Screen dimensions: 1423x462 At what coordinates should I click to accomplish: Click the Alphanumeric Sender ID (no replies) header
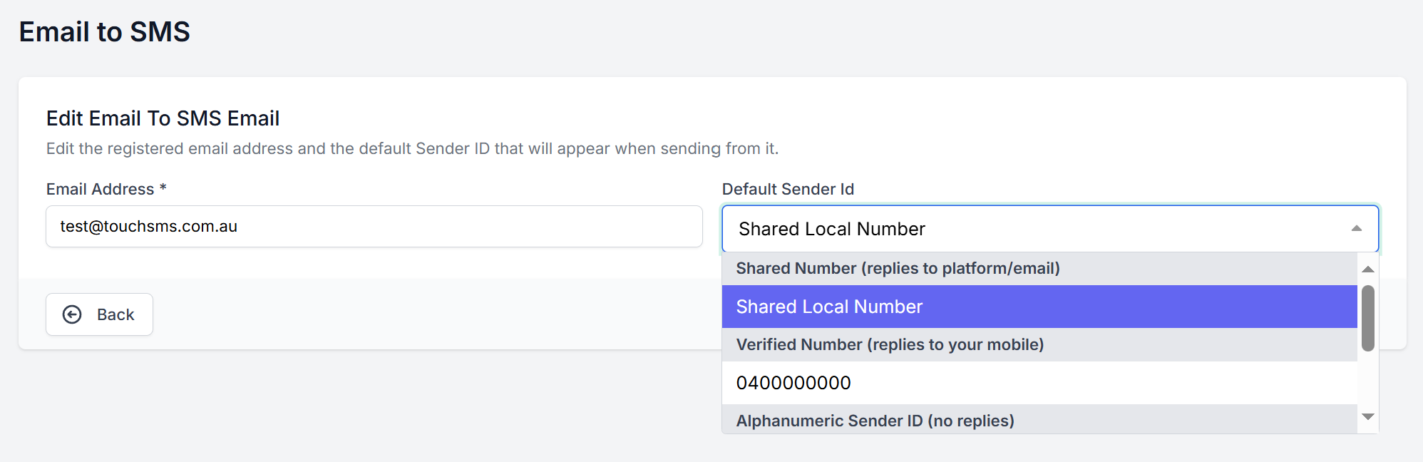(875, 421)
